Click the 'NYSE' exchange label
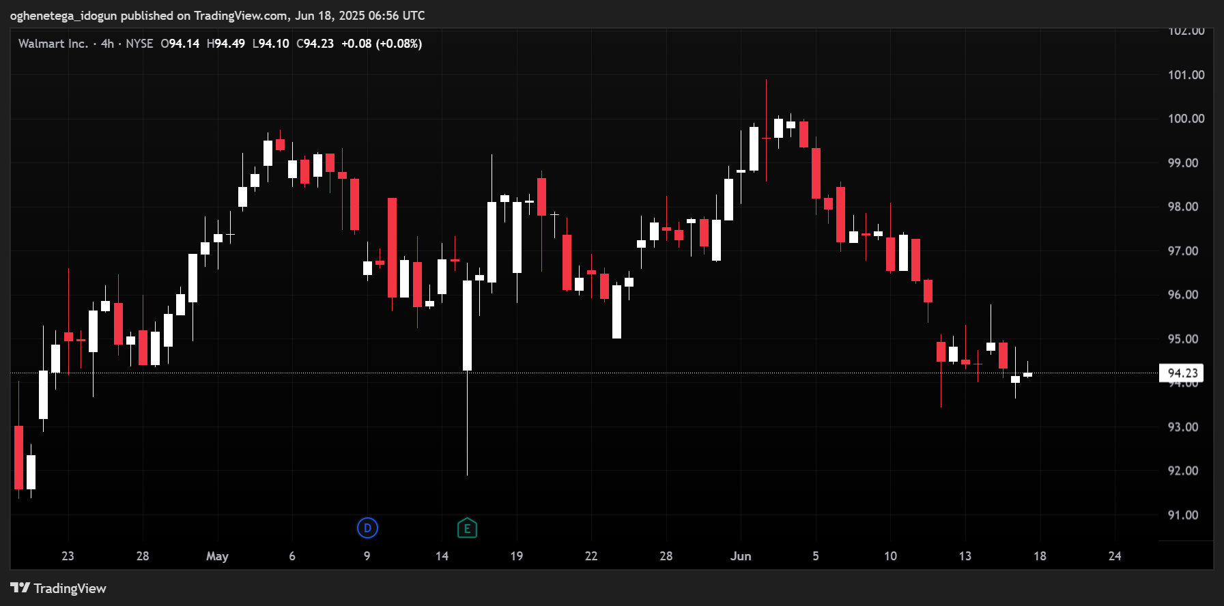Screen dimensions: 1224x606 pyautogui.click(x=139, y=44)
